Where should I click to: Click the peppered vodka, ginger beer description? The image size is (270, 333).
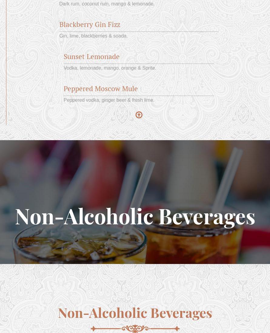[109, 100]
